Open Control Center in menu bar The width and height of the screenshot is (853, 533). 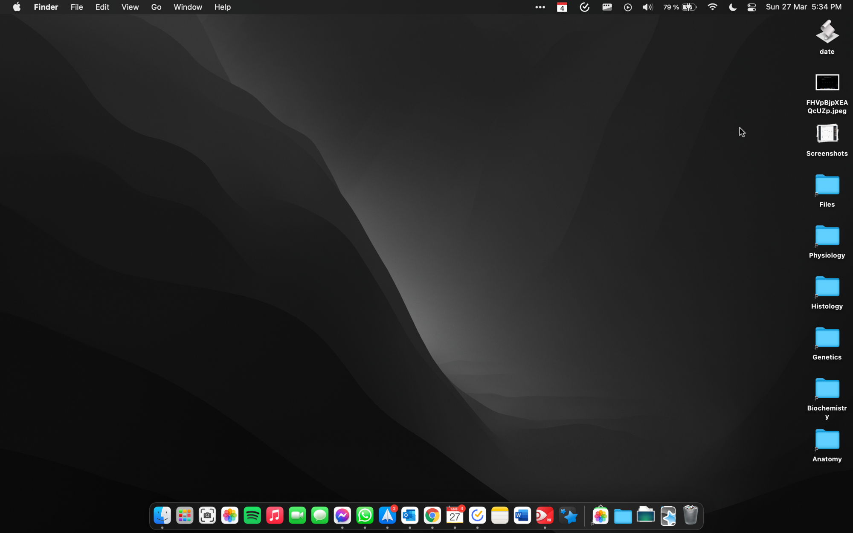click(x=751, y=7)
